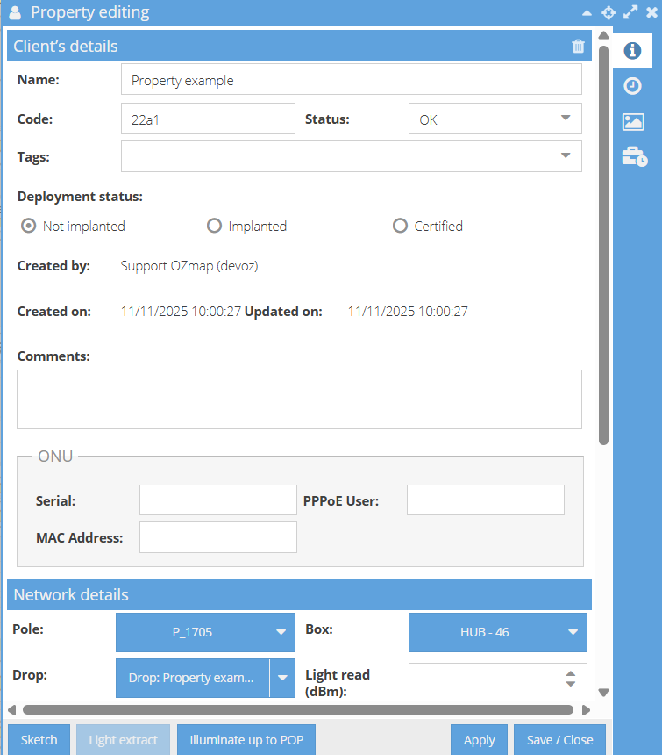Click the scroll-up arrow of vertical scrollbar
The image size is (662, 755).
[604, 35]
